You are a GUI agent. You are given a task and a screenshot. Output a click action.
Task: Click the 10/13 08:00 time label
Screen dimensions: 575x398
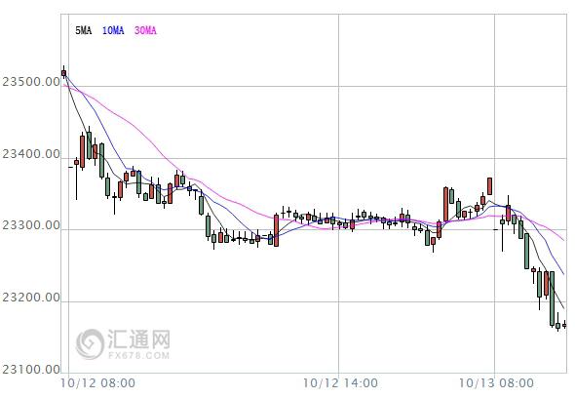pyautogui.click(x=496, y=383)
